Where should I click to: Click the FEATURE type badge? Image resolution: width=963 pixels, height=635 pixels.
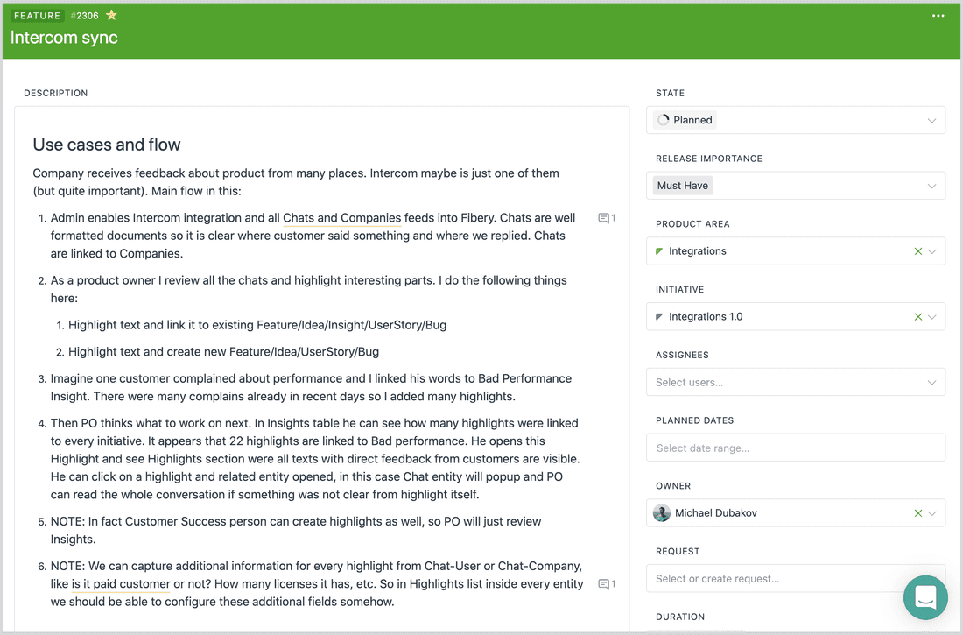pyautogui.click(x=37, y=15)
